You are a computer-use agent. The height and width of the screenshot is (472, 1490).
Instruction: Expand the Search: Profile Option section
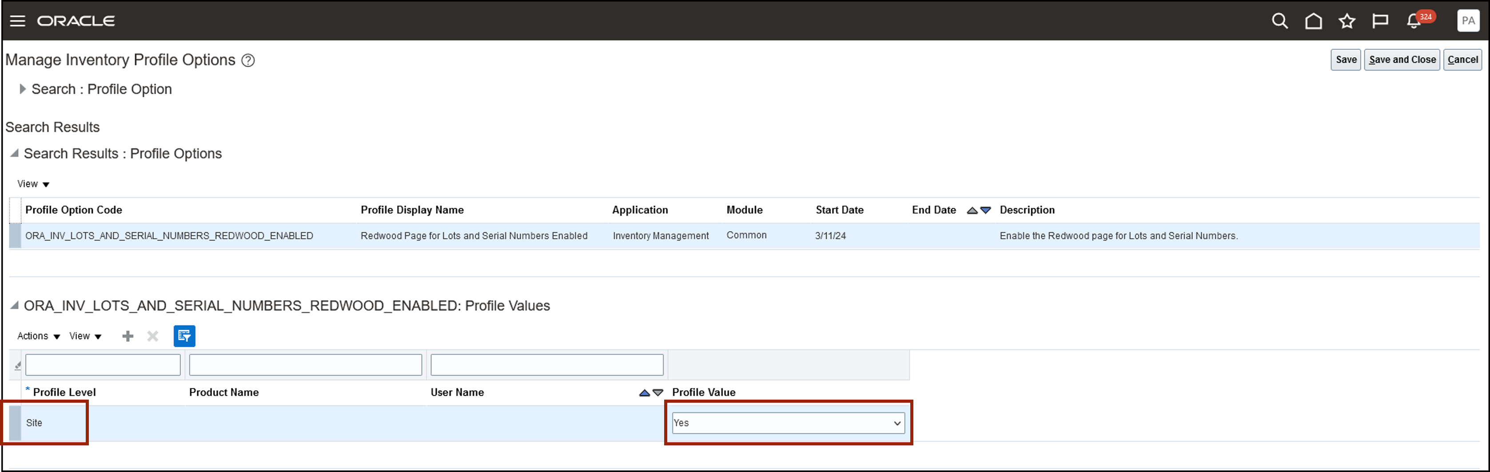[23, 89]
